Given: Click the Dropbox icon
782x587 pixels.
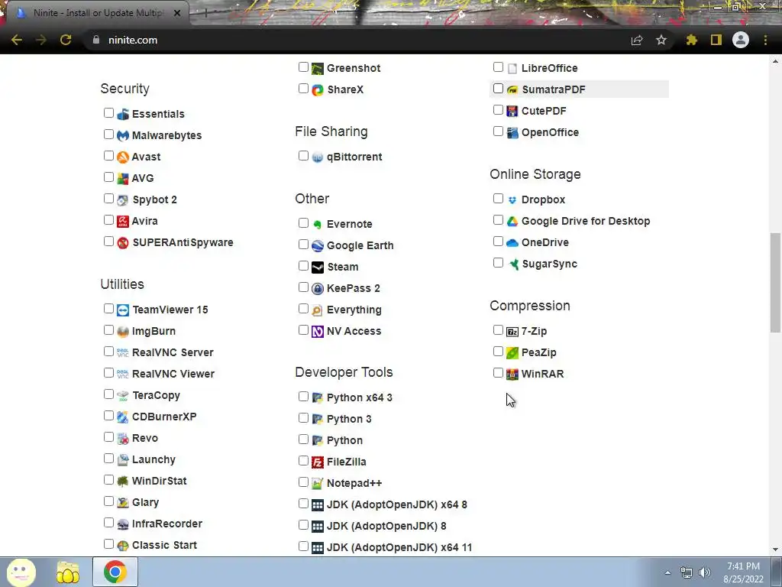Looking at the screenshot, I should coord(512,200).
